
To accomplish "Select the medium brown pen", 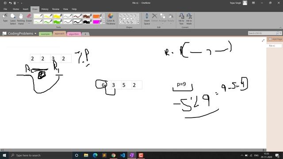I will [77, 16].
